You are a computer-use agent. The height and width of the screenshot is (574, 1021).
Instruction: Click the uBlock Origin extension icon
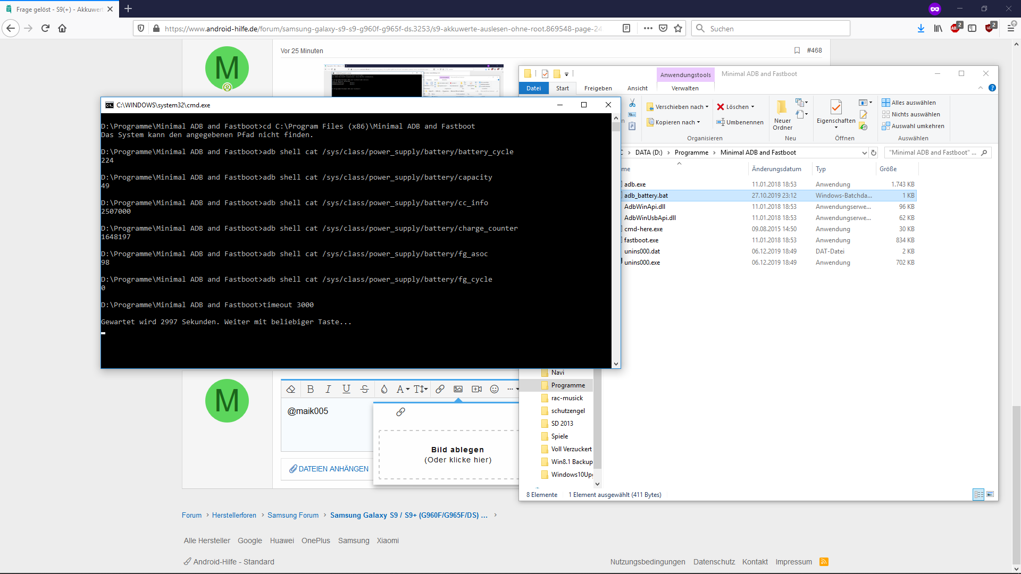991,27
